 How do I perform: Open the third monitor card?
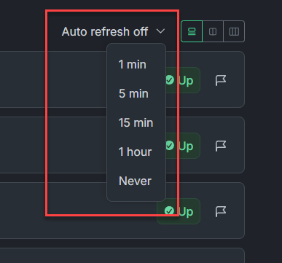122,211
